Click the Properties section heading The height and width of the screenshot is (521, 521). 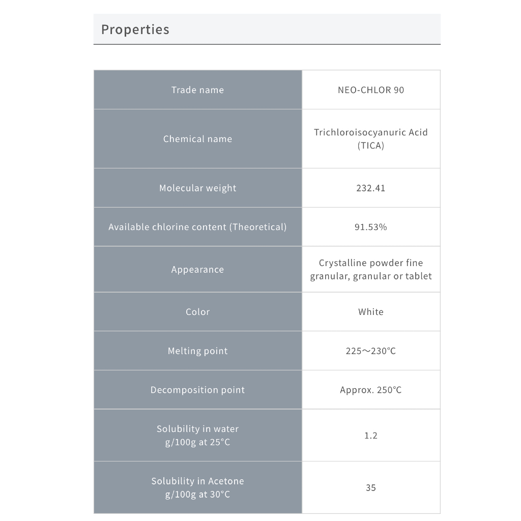click(x=135, y=29)
